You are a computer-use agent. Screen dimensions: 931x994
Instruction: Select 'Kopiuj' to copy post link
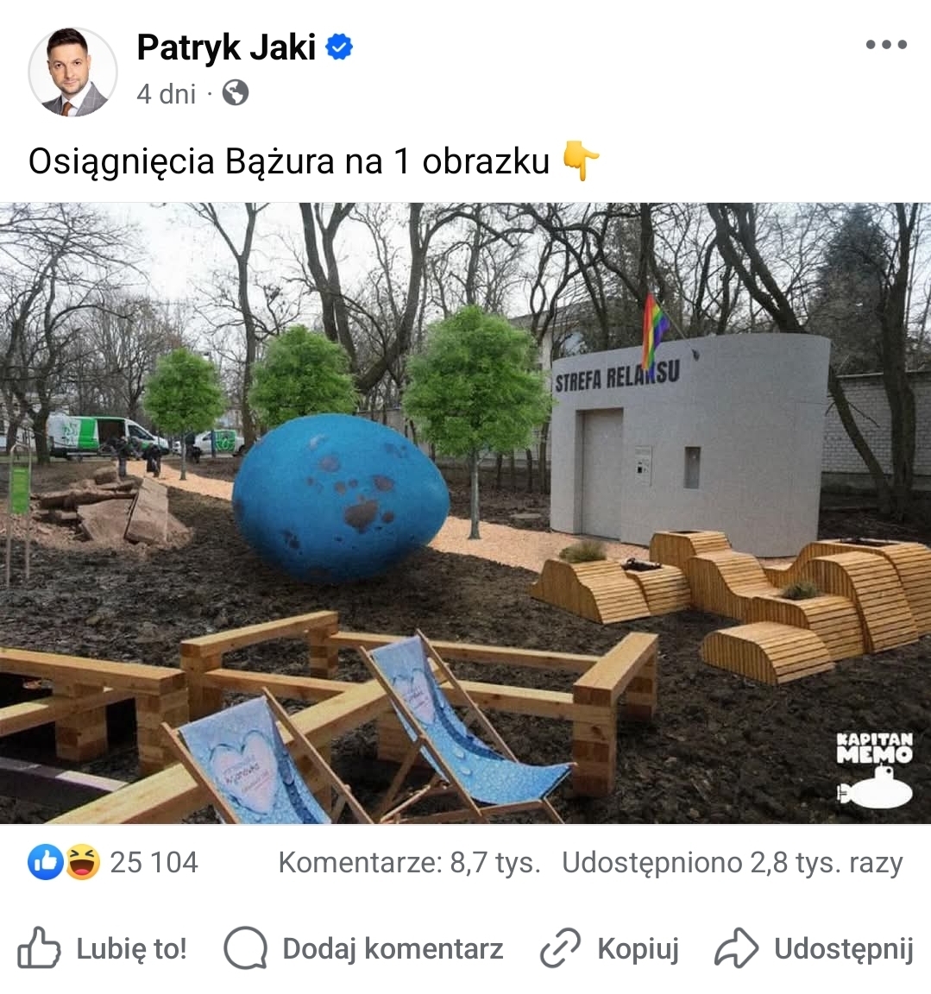638,950
